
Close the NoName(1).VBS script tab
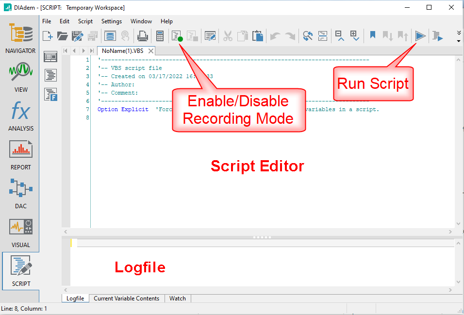tap(151, 51)
